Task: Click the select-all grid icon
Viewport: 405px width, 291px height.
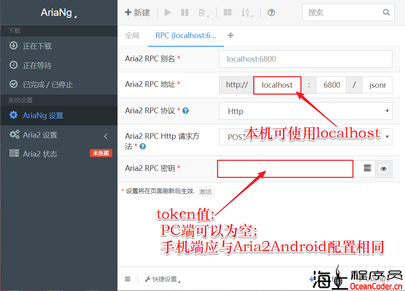Action: pos(227,12)
